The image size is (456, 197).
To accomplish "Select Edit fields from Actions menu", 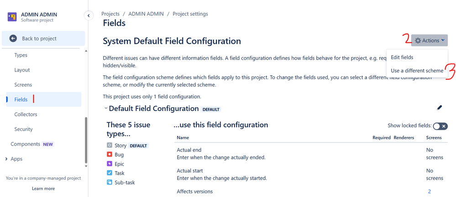I will (x=402, y=57).
